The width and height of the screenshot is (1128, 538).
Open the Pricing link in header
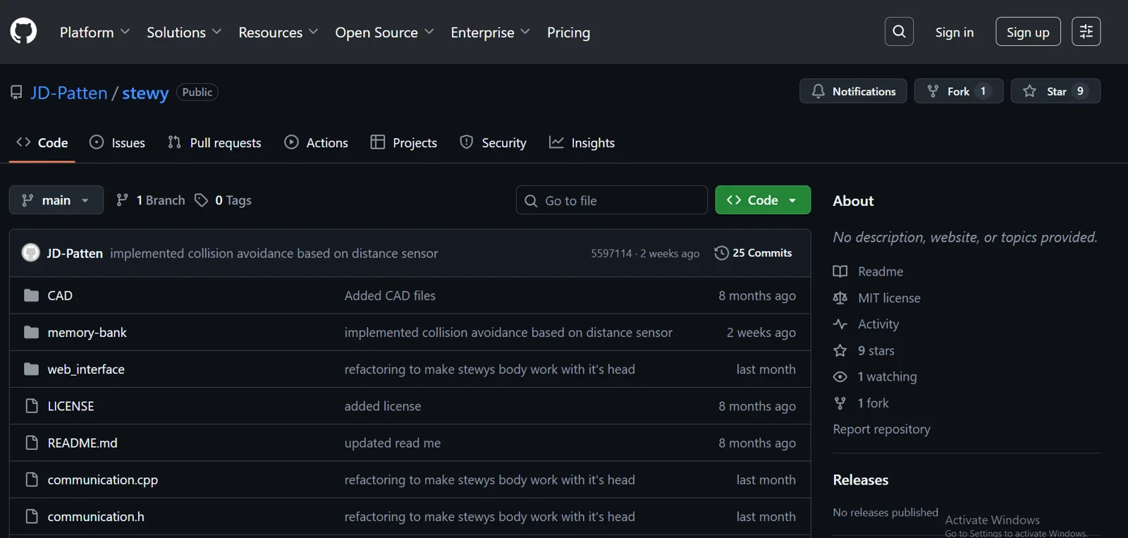pyautogui.click(x=568, y=32)
